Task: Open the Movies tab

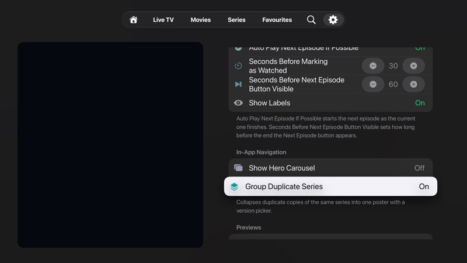Action: coord(200,20)
